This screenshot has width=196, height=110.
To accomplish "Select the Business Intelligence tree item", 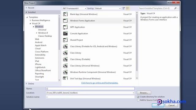I will pos(41,20).
